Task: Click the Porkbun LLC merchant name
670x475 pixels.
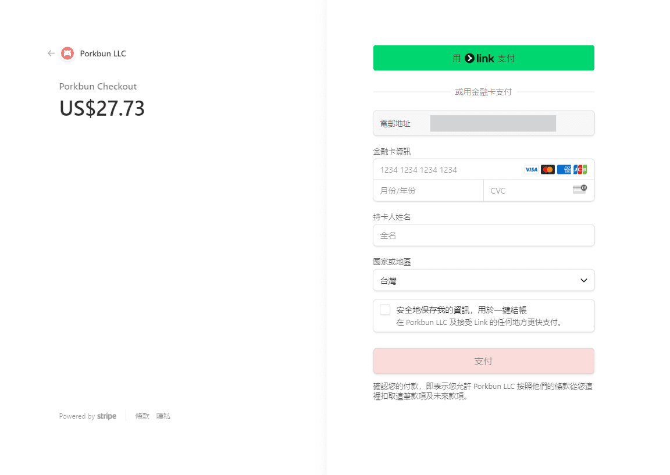Action: click(103, 53)
